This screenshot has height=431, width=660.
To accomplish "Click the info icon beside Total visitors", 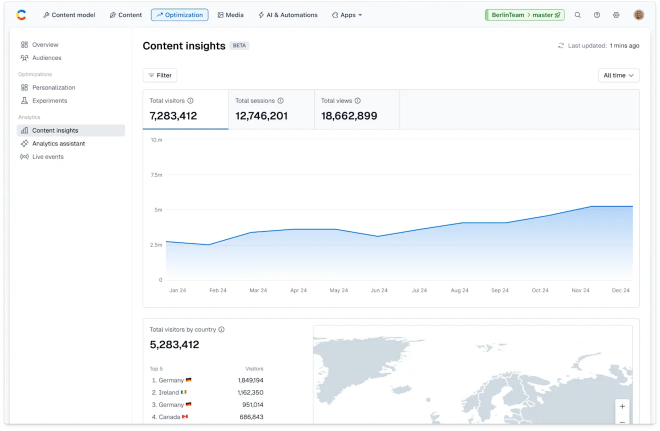I will pos(190,100).
